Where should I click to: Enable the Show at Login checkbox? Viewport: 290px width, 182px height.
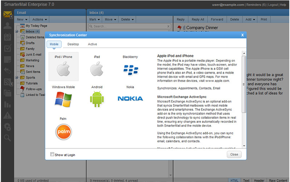coord(52,154)
